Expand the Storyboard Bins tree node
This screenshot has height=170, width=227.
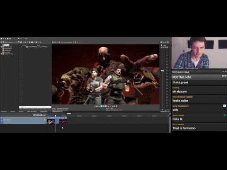[1, 54]
